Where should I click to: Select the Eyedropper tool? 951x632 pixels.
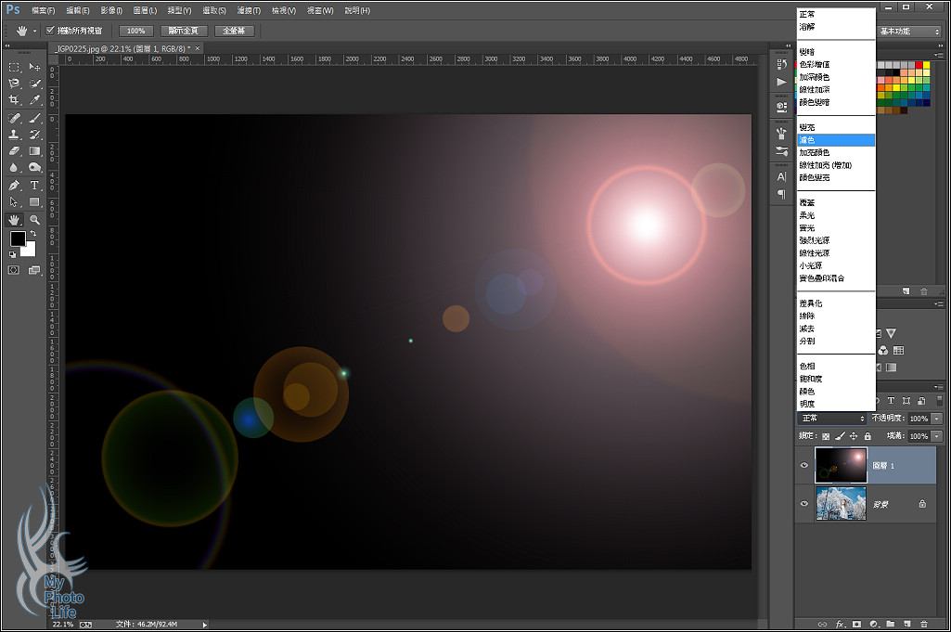point(34,100)
